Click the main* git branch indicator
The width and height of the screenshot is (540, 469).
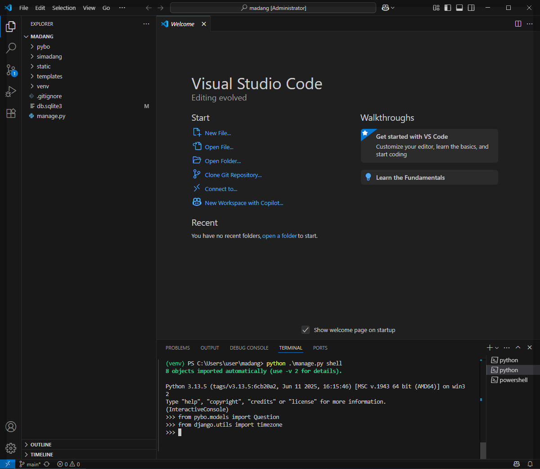(x=30, y=464)
